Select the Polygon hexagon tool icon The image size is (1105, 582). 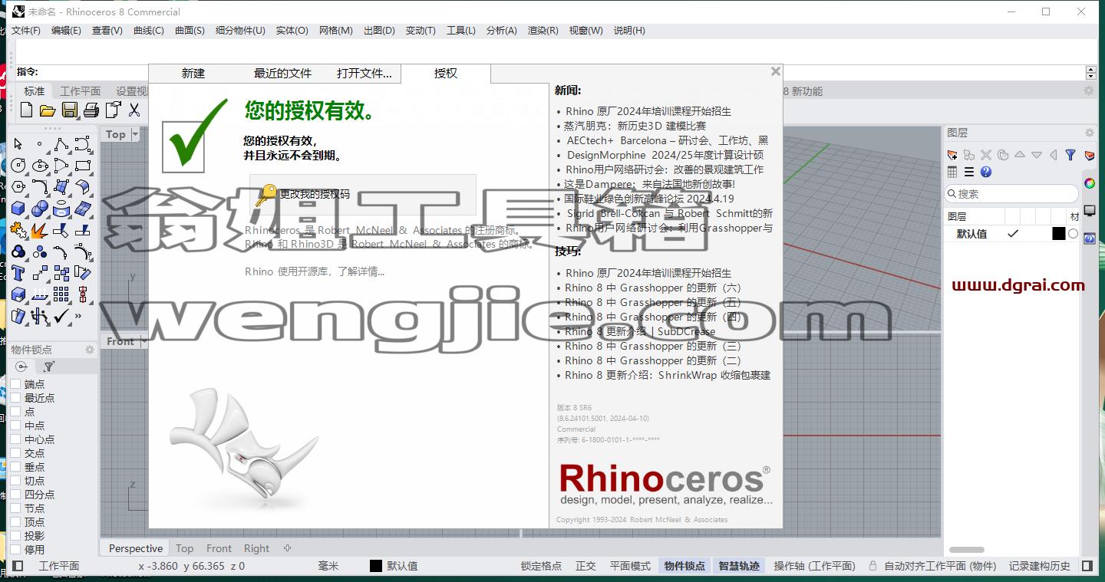(18, 187)
